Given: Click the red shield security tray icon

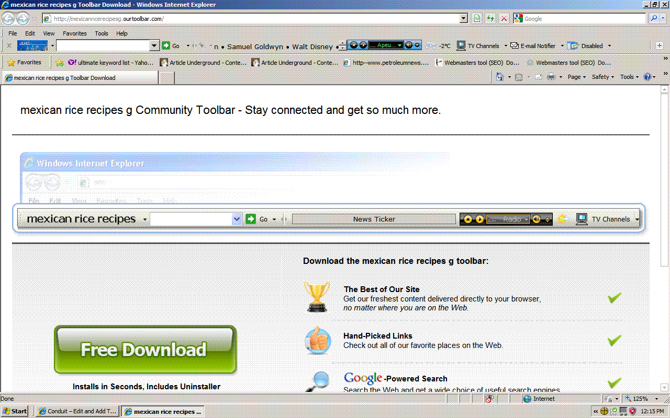Looking at the screenshot, I should pos(632,411).
